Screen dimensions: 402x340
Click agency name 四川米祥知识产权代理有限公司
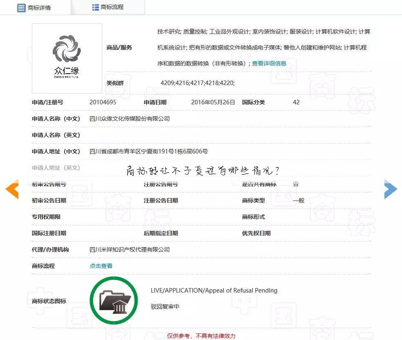(x=129, y=249)
